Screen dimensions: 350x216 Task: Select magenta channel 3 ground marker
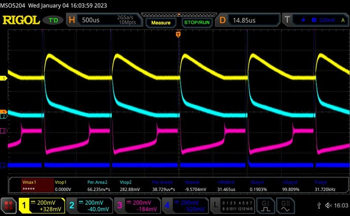(x=4, y=131)
